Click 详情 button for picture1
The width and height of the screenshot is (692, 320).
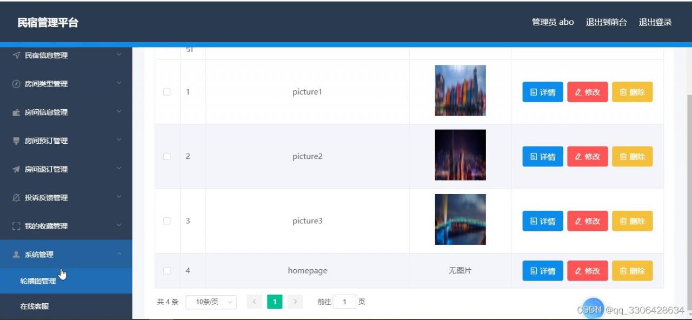click(543, 92)
